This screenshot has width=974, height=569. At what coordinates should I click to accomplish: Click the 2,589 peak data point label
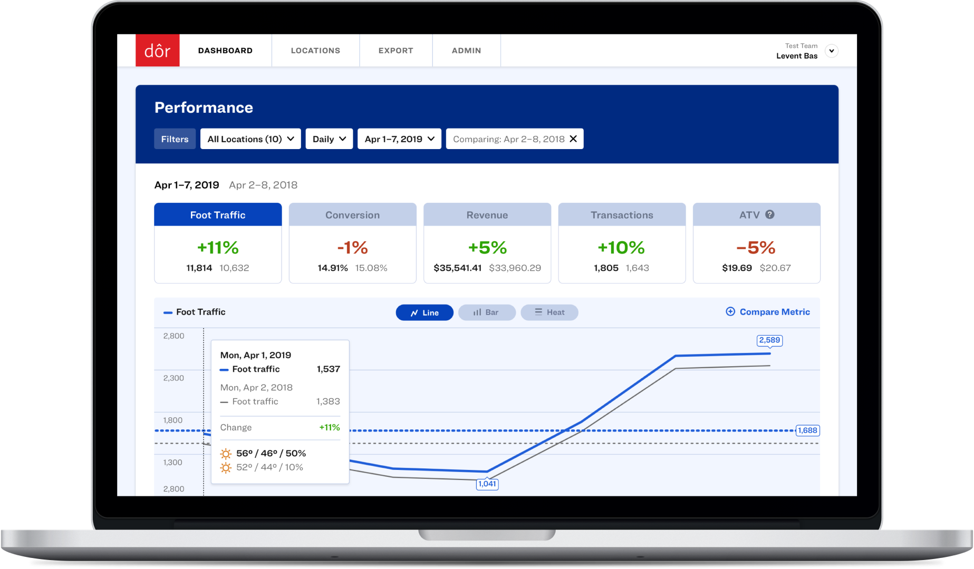pos(769,340)
